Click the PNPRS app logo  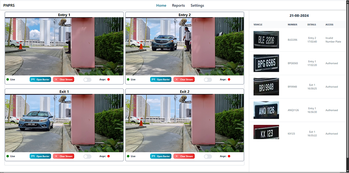[9, 5]
